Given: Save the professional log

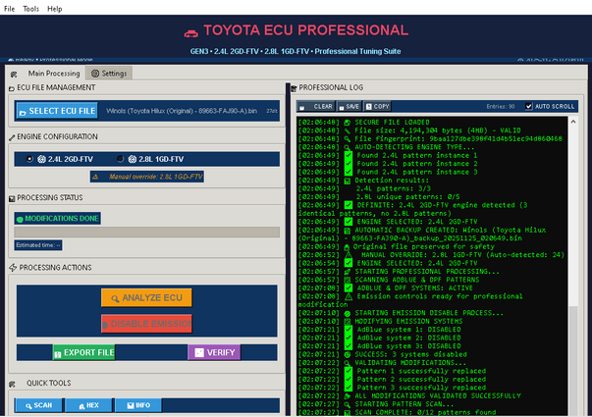Looking at the screenshot, I should [x=350, y=106].
